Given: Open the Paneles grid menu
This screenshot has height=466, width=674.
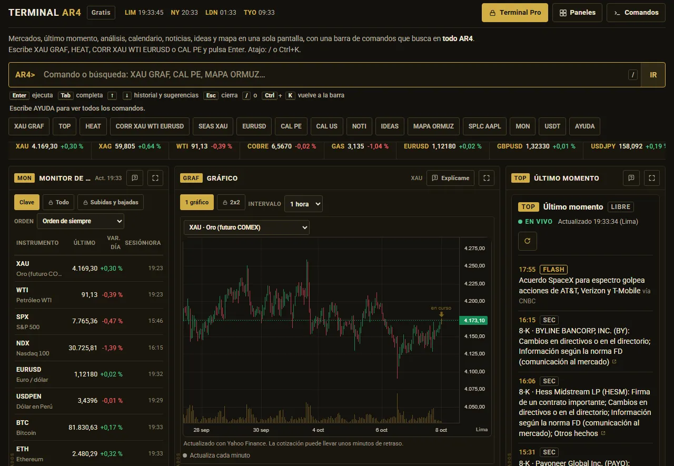Looking at the screenshot, I should tap(577, 13).
